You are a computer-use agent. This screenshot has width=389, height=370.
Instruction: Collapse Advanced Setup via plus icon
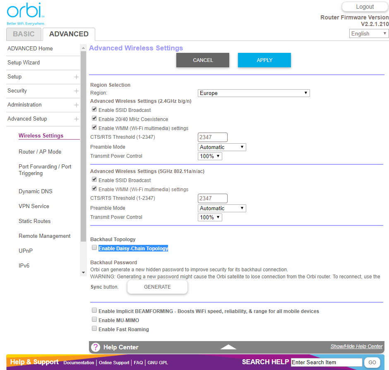coord(76,119)
